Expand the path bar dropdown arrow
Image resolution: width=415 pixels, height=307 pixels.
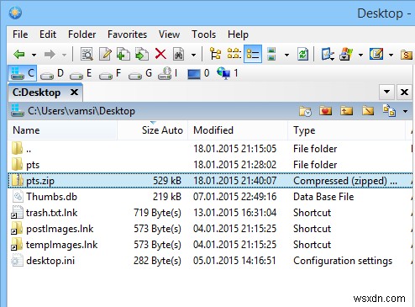coord(406,112)
